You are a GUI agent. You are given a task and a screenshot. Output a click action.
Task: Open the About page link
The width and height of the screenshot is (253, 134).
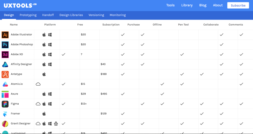[x=218, y=5]
